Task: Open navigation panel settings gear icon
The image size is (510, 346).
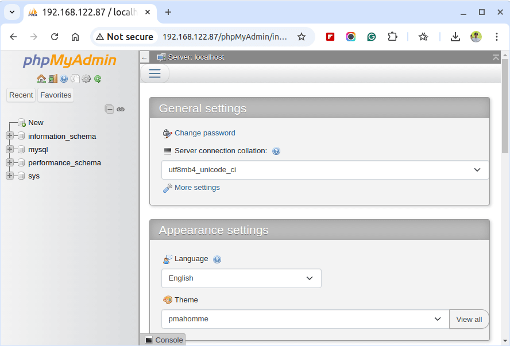Action: [86, 79]
